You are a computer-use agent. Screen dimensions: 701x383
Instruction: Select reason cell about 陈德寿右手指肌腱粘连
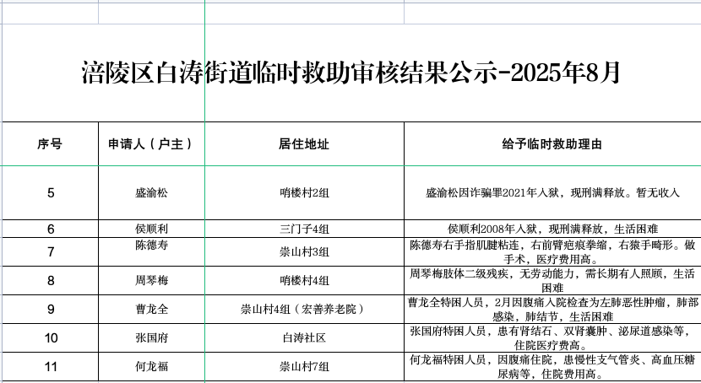[x=552, y=252]
